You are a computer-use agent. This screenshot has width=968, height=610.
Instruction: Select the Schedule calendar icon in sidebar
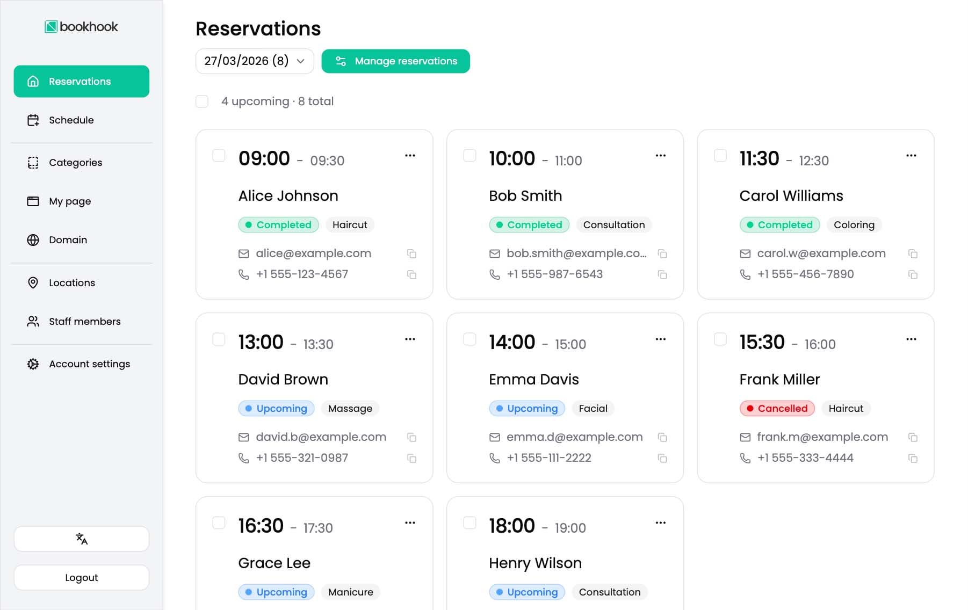point(33,120)
